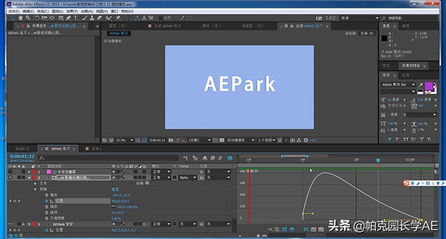The width and height of the screenshot is (446, 239).
Task: Open 1个视图 view layout dropdown
Action: click(267, 140)
